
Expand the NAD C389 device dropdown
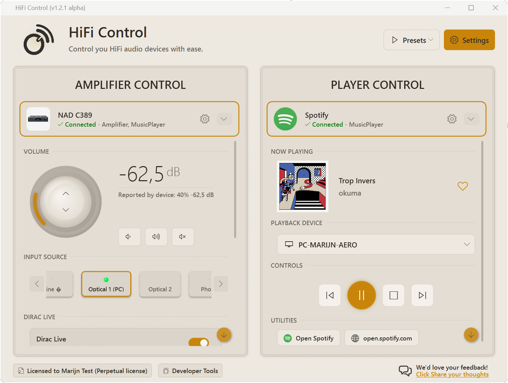tap(224, 119)
